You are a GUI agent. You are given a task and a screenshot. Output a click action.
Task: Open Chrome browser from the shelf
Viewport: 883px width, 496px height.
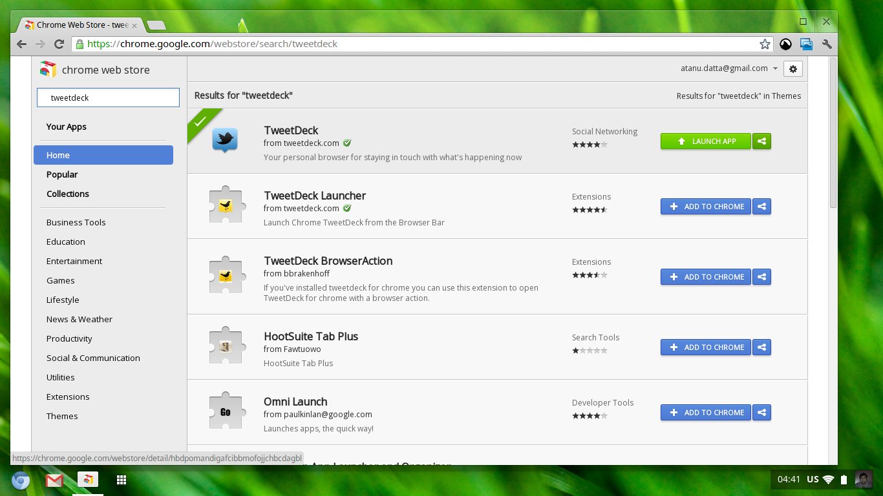(x=21, y=480)
